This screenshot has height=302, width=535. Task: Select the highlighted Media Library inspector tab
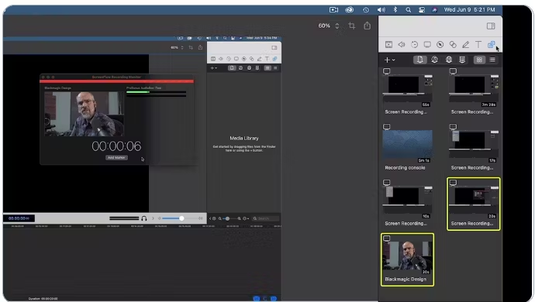pyautogui.click(x=492, y=45)
